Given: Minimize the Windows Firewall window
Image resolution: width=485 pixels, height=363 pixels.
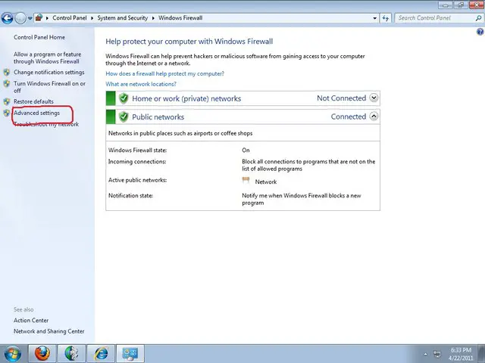Looking at the screenshot, I should click(x=446, y=5).
